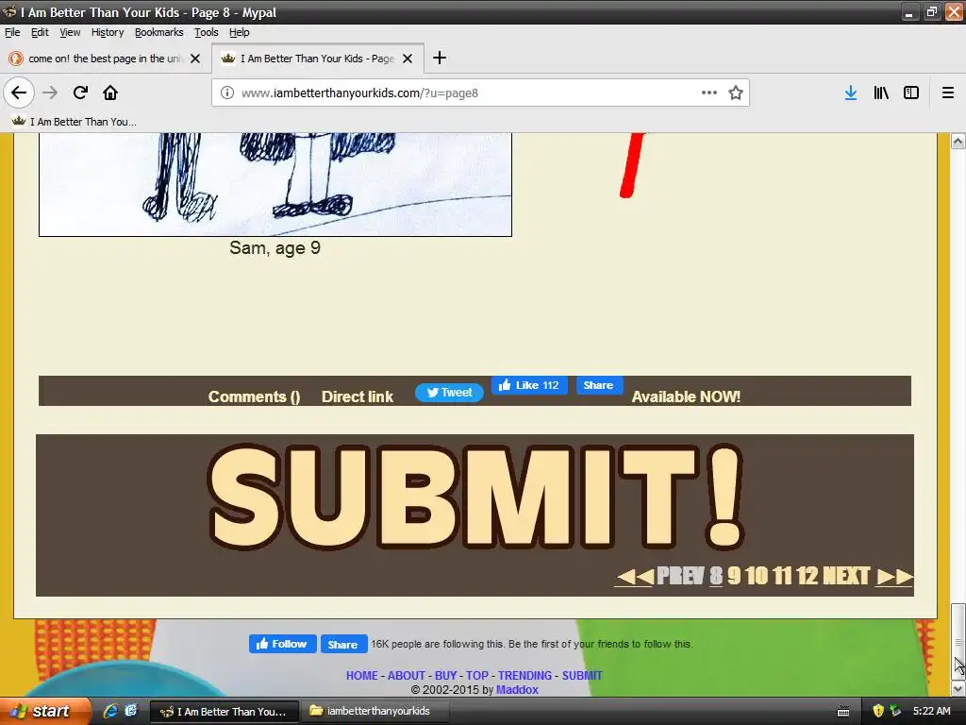Reload the current page
966x725 pixels.
click(80, 93)
